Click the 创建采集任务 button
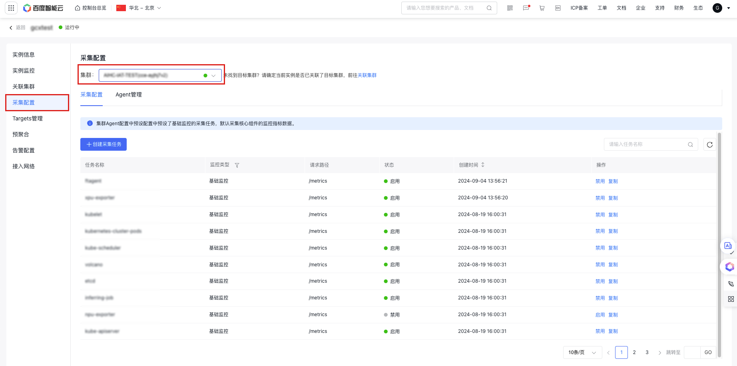737x366 pixels. (x=104, y=144)
